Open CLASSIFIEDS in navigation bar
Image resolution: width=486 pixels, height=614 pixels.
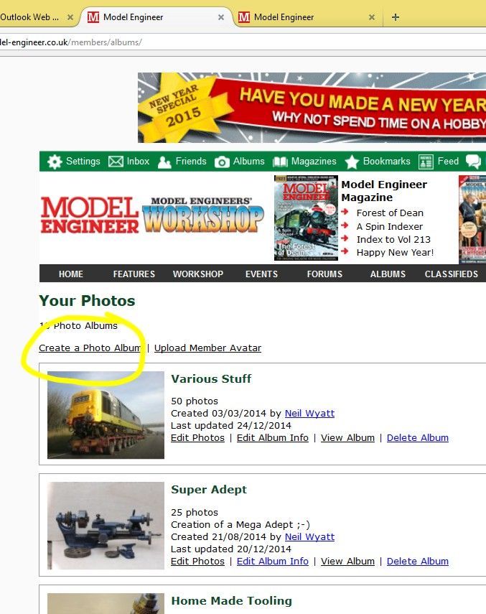[451, 274]
